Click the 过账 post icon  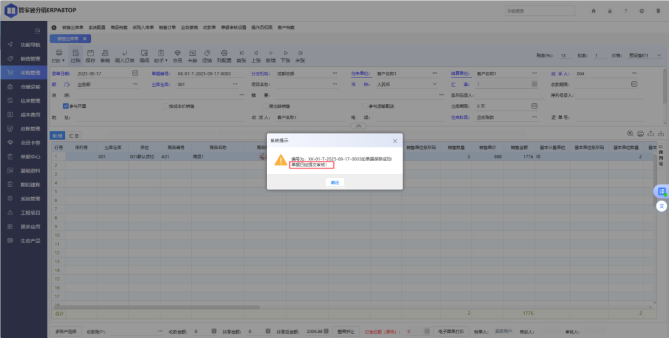(x=75, y=53)
